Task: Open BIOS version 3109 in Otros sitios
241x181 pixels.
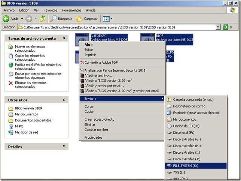Action: [28, 108]
